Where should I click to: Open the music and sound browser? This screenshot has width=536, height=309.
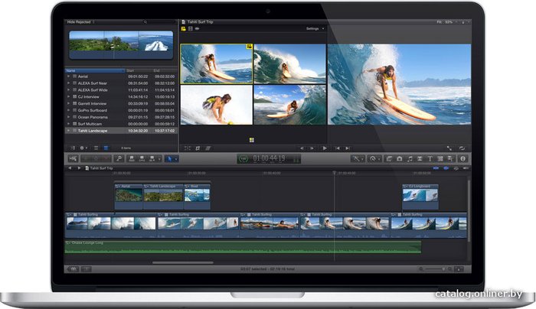click(410, 159)
